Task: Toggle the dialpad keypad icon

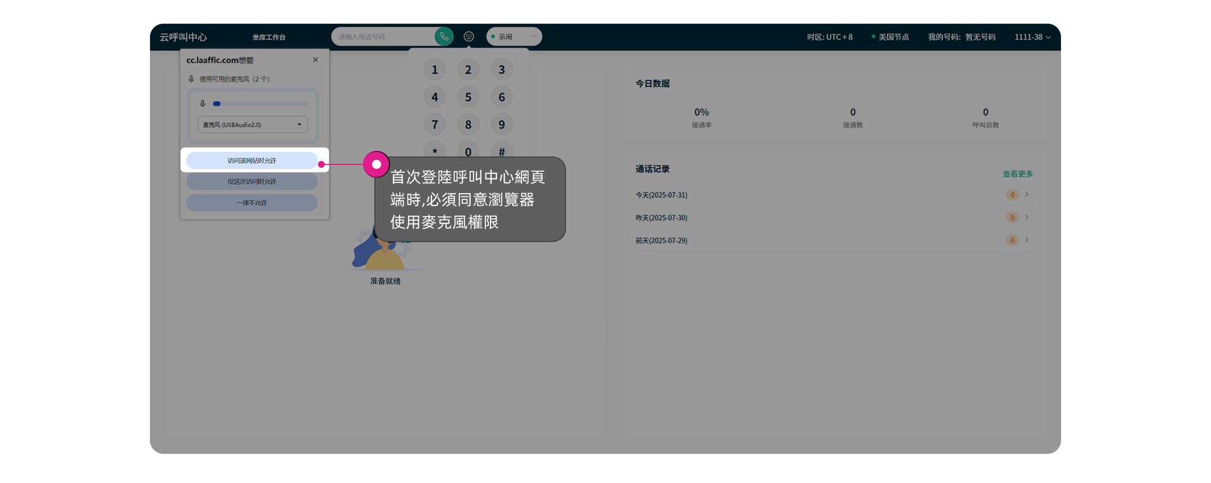Action: (469, 37)
